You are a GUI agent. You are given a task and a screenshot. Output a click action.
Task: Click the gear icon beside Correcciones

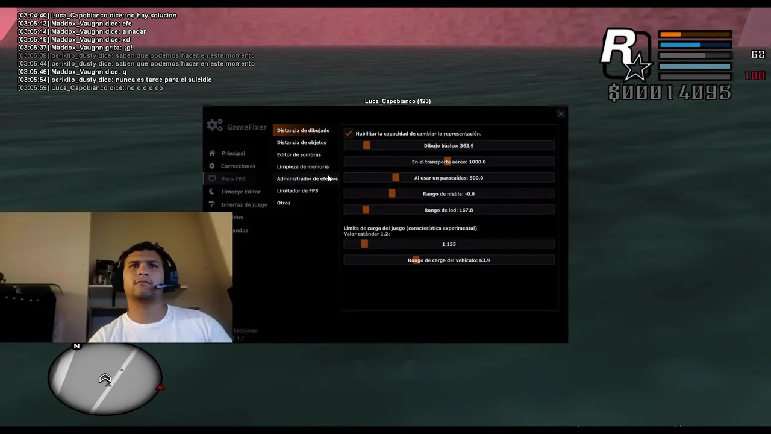click(x=212, y=166)
